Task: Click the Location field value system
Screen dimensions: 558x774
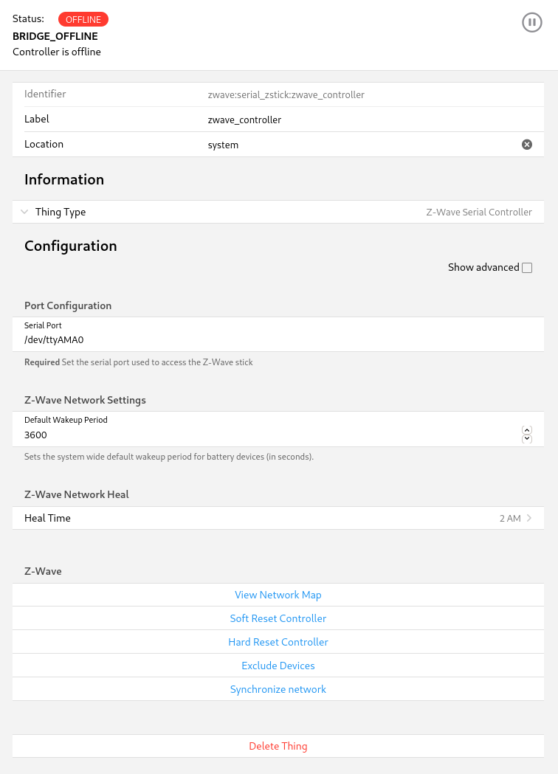Action: click(x=224, y=145)
